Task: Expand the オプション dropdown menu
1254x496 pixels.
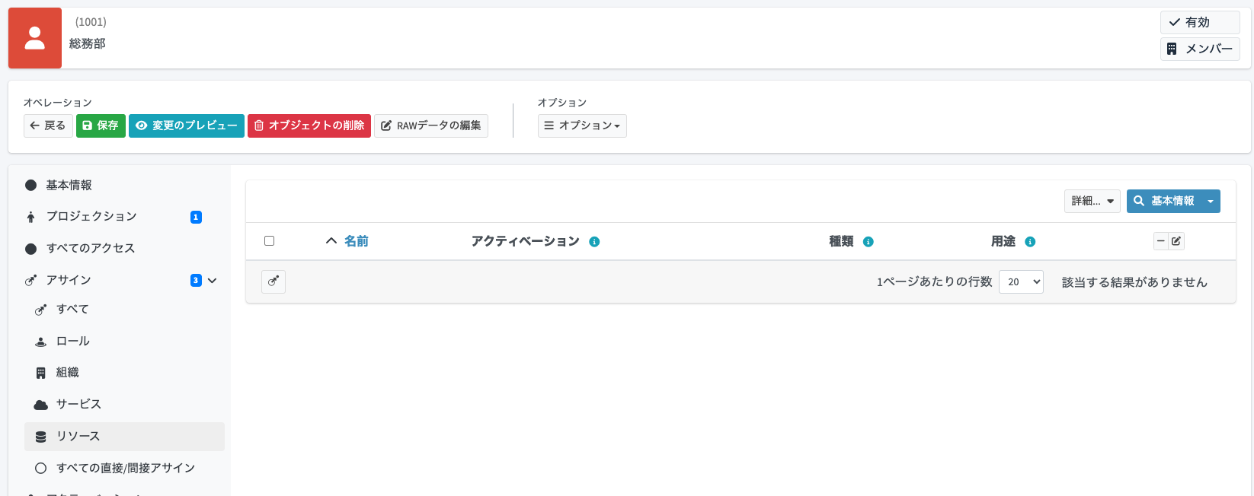Action: 582,126
